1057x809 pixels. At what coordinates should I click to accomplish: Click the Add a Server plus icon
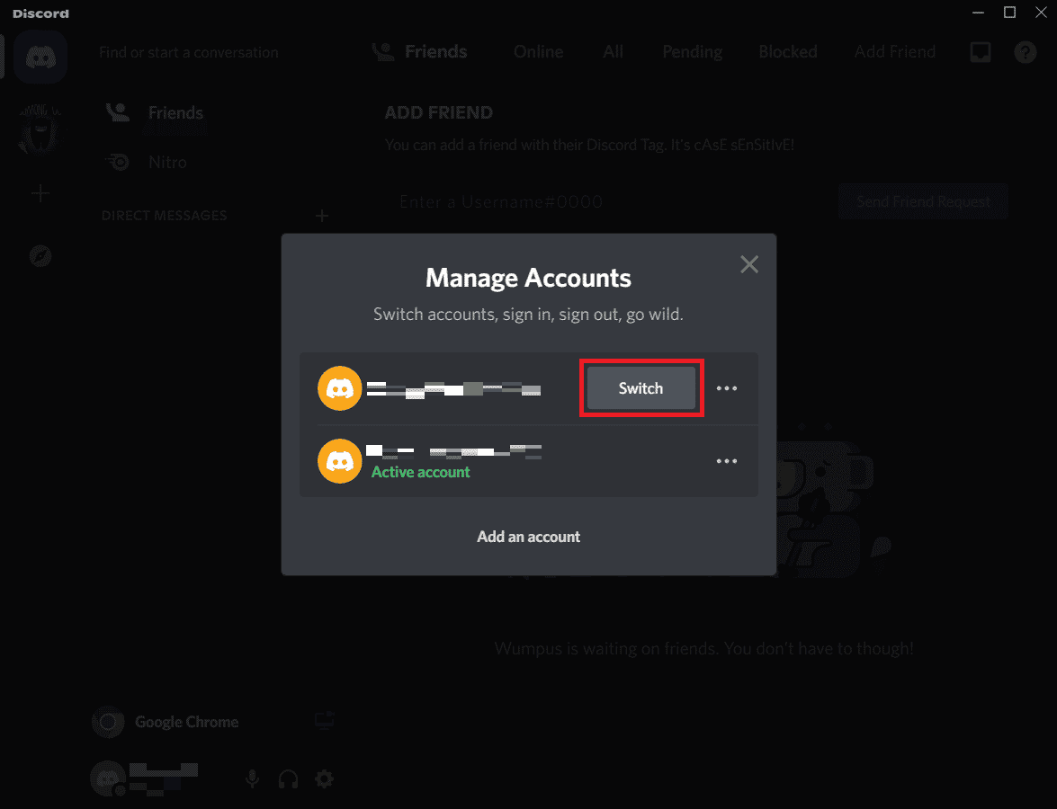(40, 192)
